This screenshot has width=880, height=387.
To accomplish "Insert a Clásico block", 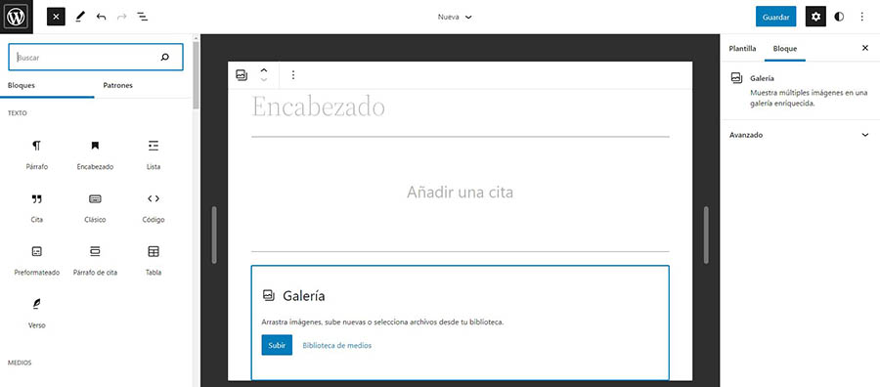I will (x=95, y=208).
